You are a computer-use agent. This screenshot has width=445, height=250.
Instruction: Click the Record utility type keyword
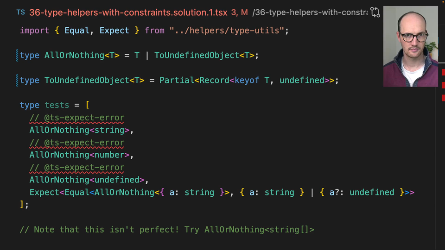tap(214, 81)
